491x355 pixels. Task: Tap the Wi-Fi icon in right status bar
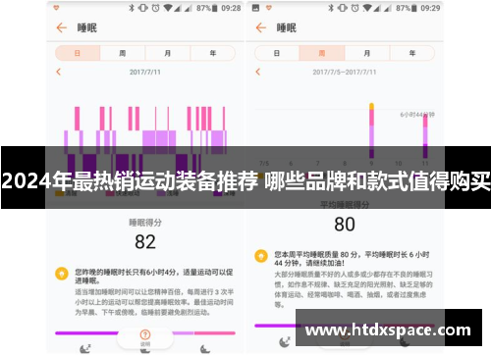point(367,8)
